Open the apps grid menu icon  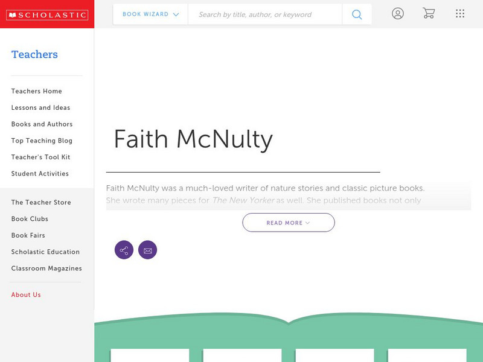click(460, 13)
